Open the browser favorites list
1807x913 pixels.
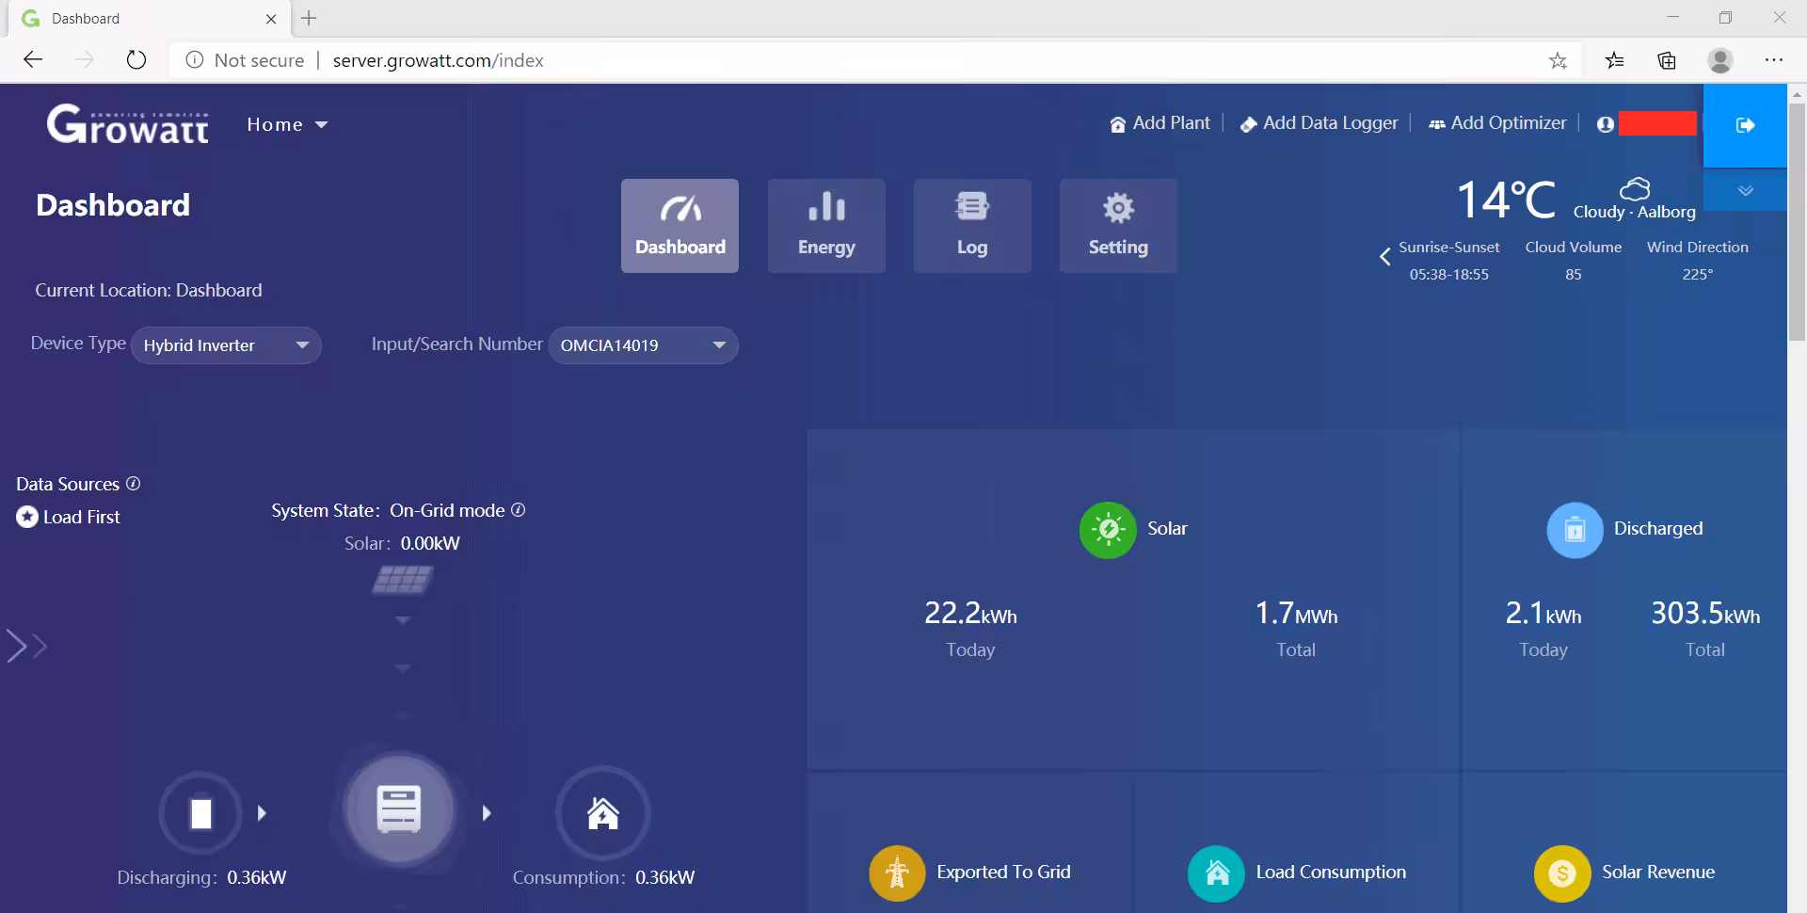[1615, 60]
